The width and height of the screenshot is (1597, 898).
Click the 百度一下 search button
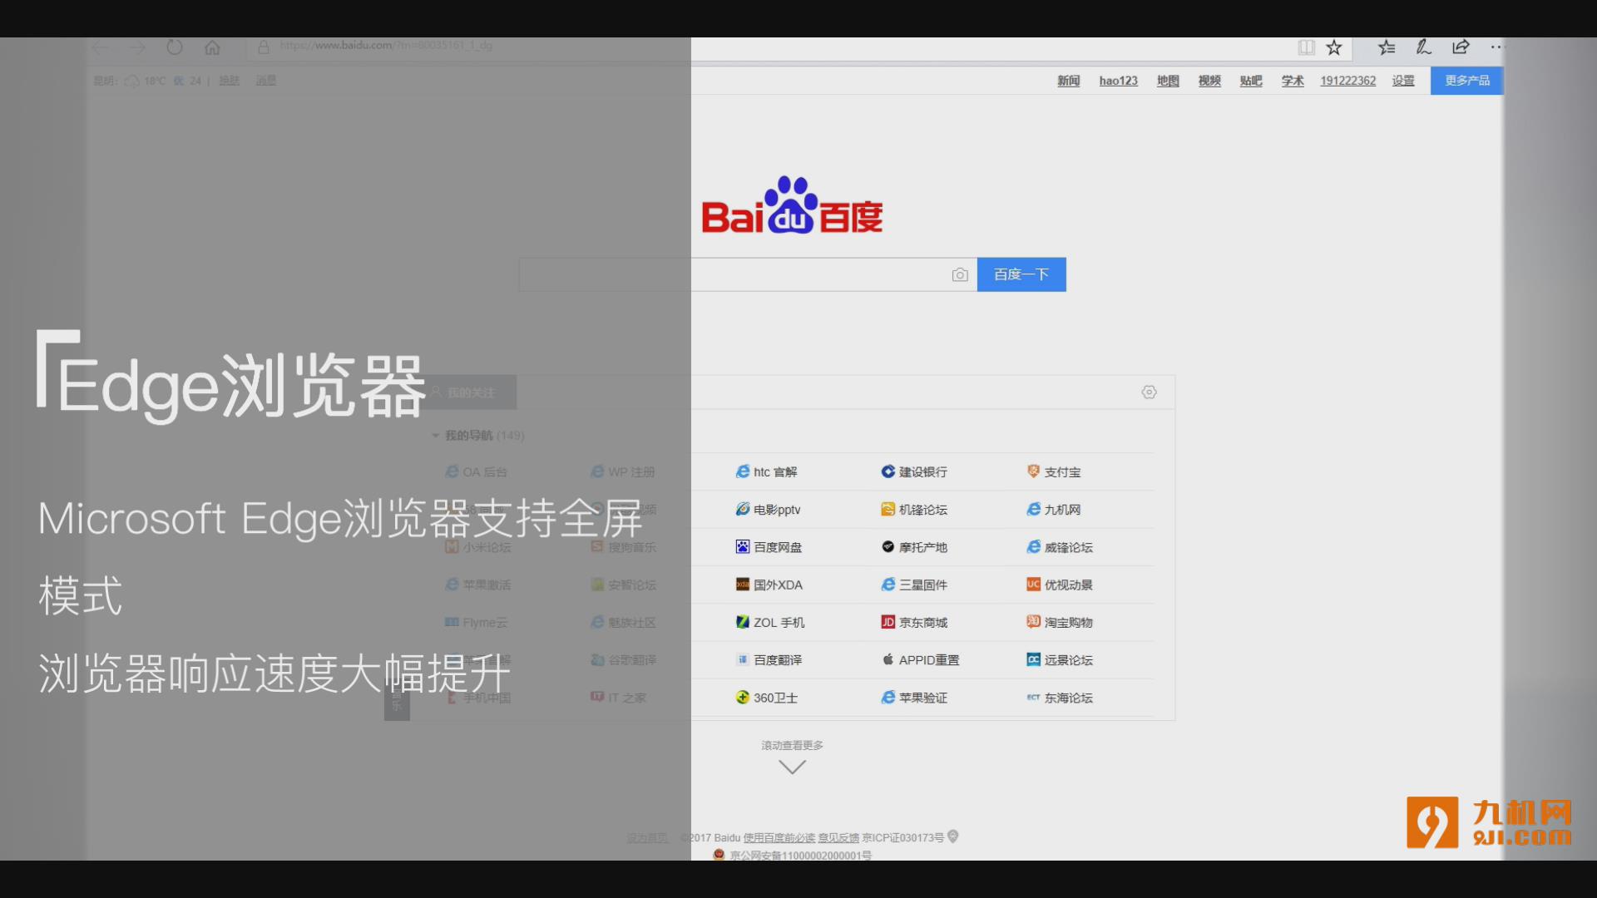click(x=1021, y=274)
